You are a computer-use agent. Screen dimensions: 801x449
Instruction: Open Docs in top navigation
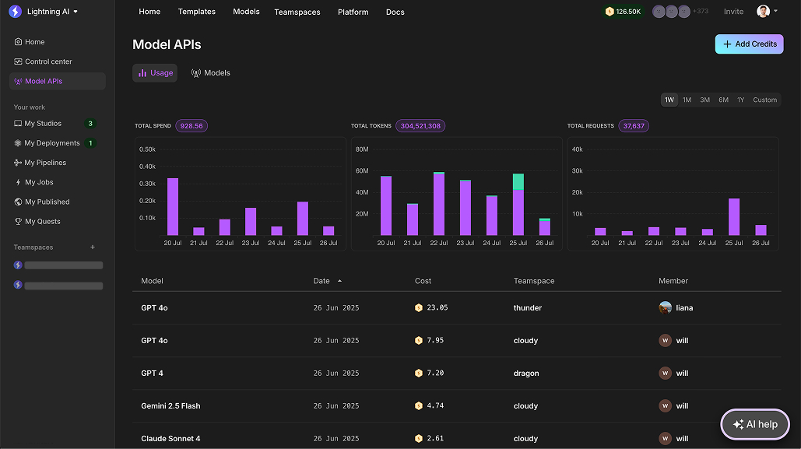(395, 12)
